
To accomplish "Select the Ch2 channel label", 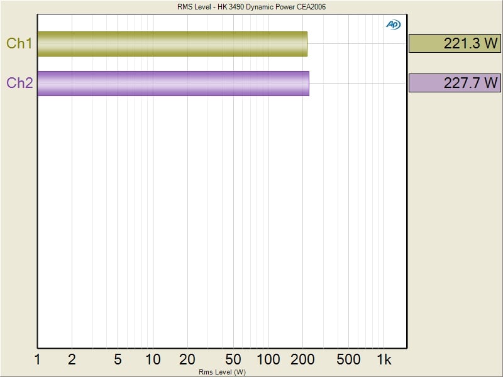I will pos(19,83).
